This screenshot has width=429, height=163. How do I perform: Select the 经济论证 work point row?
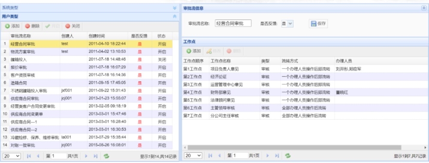pos(305,77)
